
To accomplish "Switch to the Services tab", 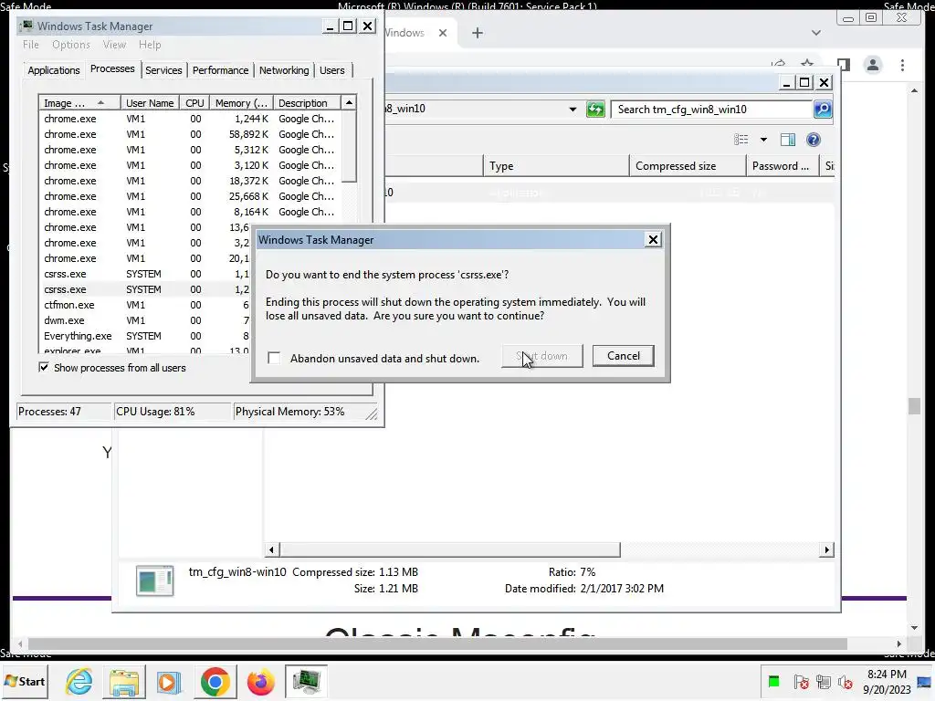I will pyautogui.click(x=163, y=70).
